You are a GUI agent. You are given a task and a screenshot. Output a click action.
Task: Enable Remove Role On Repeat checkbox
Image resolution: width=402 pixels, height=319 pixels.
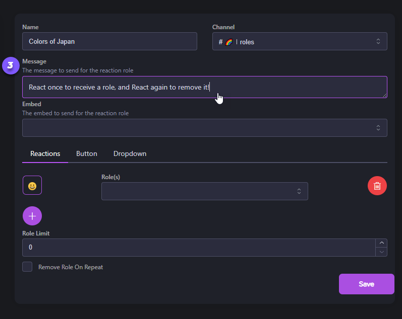pyautogui.click(x=27, y=267)
